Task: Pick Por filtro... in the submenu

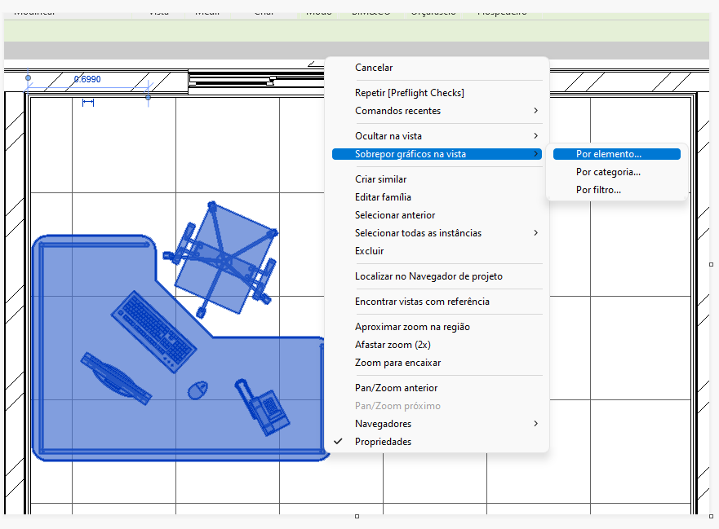Action: [x=598, y=190]
